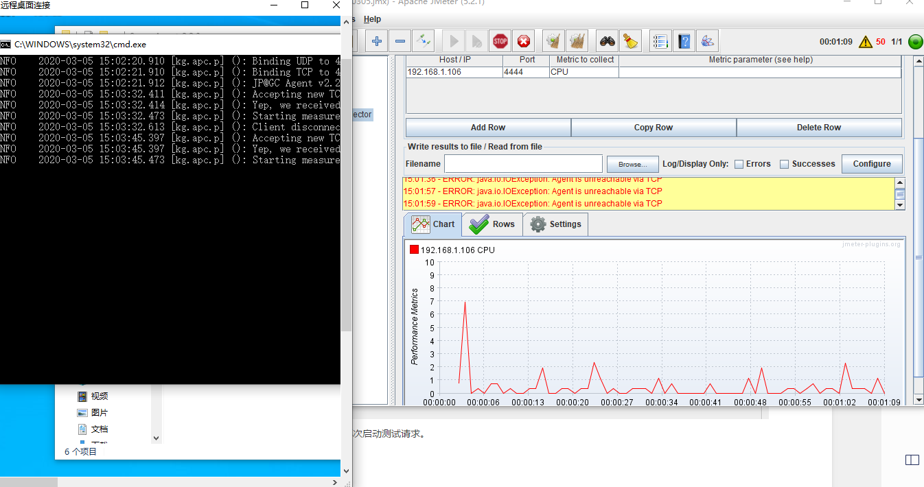Viewport: 924px width, 487px height.
Task: Click the green Start play icon
Action: coord(452,41)
